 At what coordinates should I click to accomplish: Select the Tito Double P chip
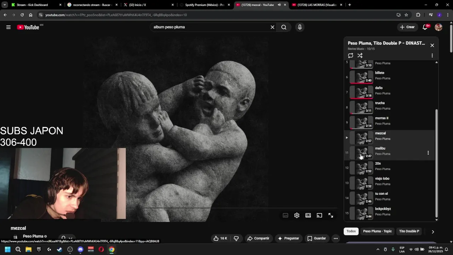409,231
